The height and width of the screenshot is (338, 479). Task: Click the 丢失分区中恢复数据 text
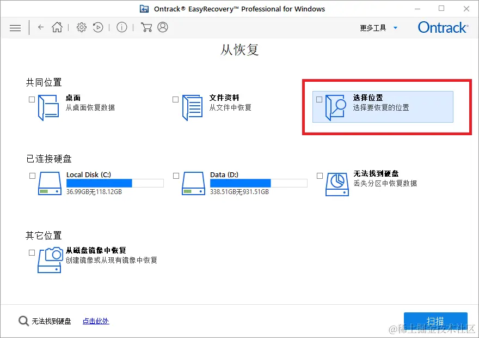click(385, 183)
